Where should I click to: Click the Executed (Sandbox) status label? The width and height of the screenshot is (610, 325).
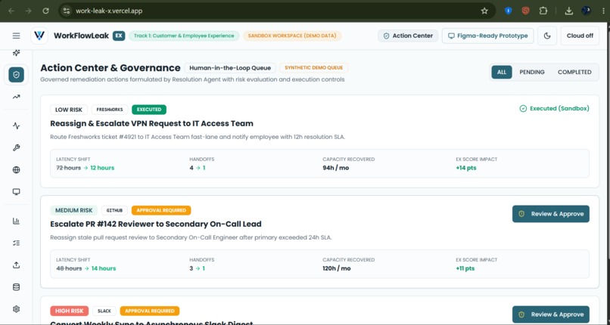point(554,109)
